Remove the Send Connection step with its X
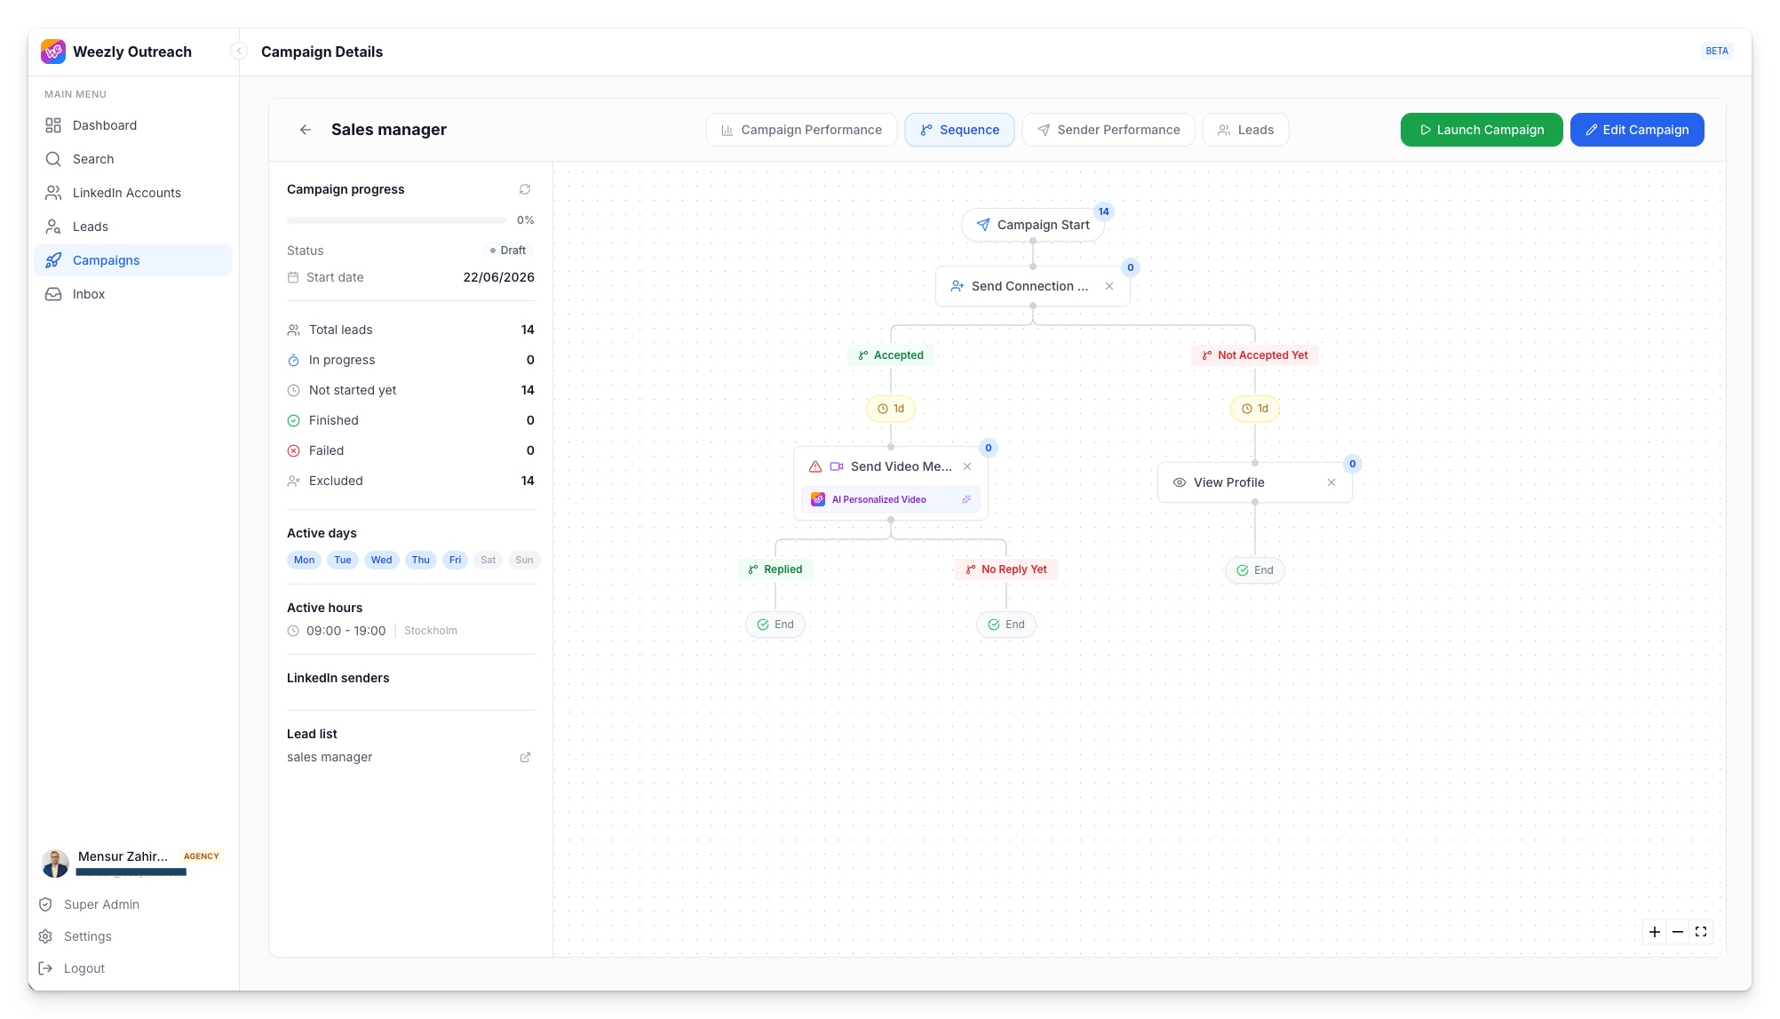The image size is (1780, 1019). click(1109, 286)
